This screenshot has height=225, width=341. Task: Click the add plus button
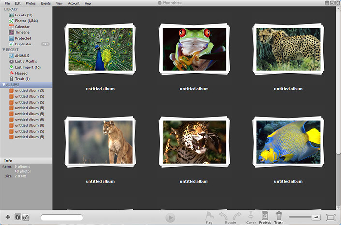click(8, 217)
